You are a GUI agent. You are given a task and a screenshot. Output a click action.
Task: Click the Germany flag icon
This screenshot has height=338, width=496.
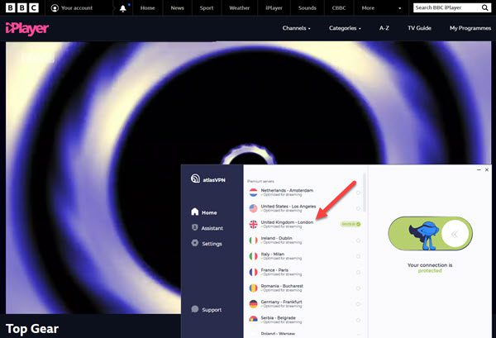click(x=254, y=304)
